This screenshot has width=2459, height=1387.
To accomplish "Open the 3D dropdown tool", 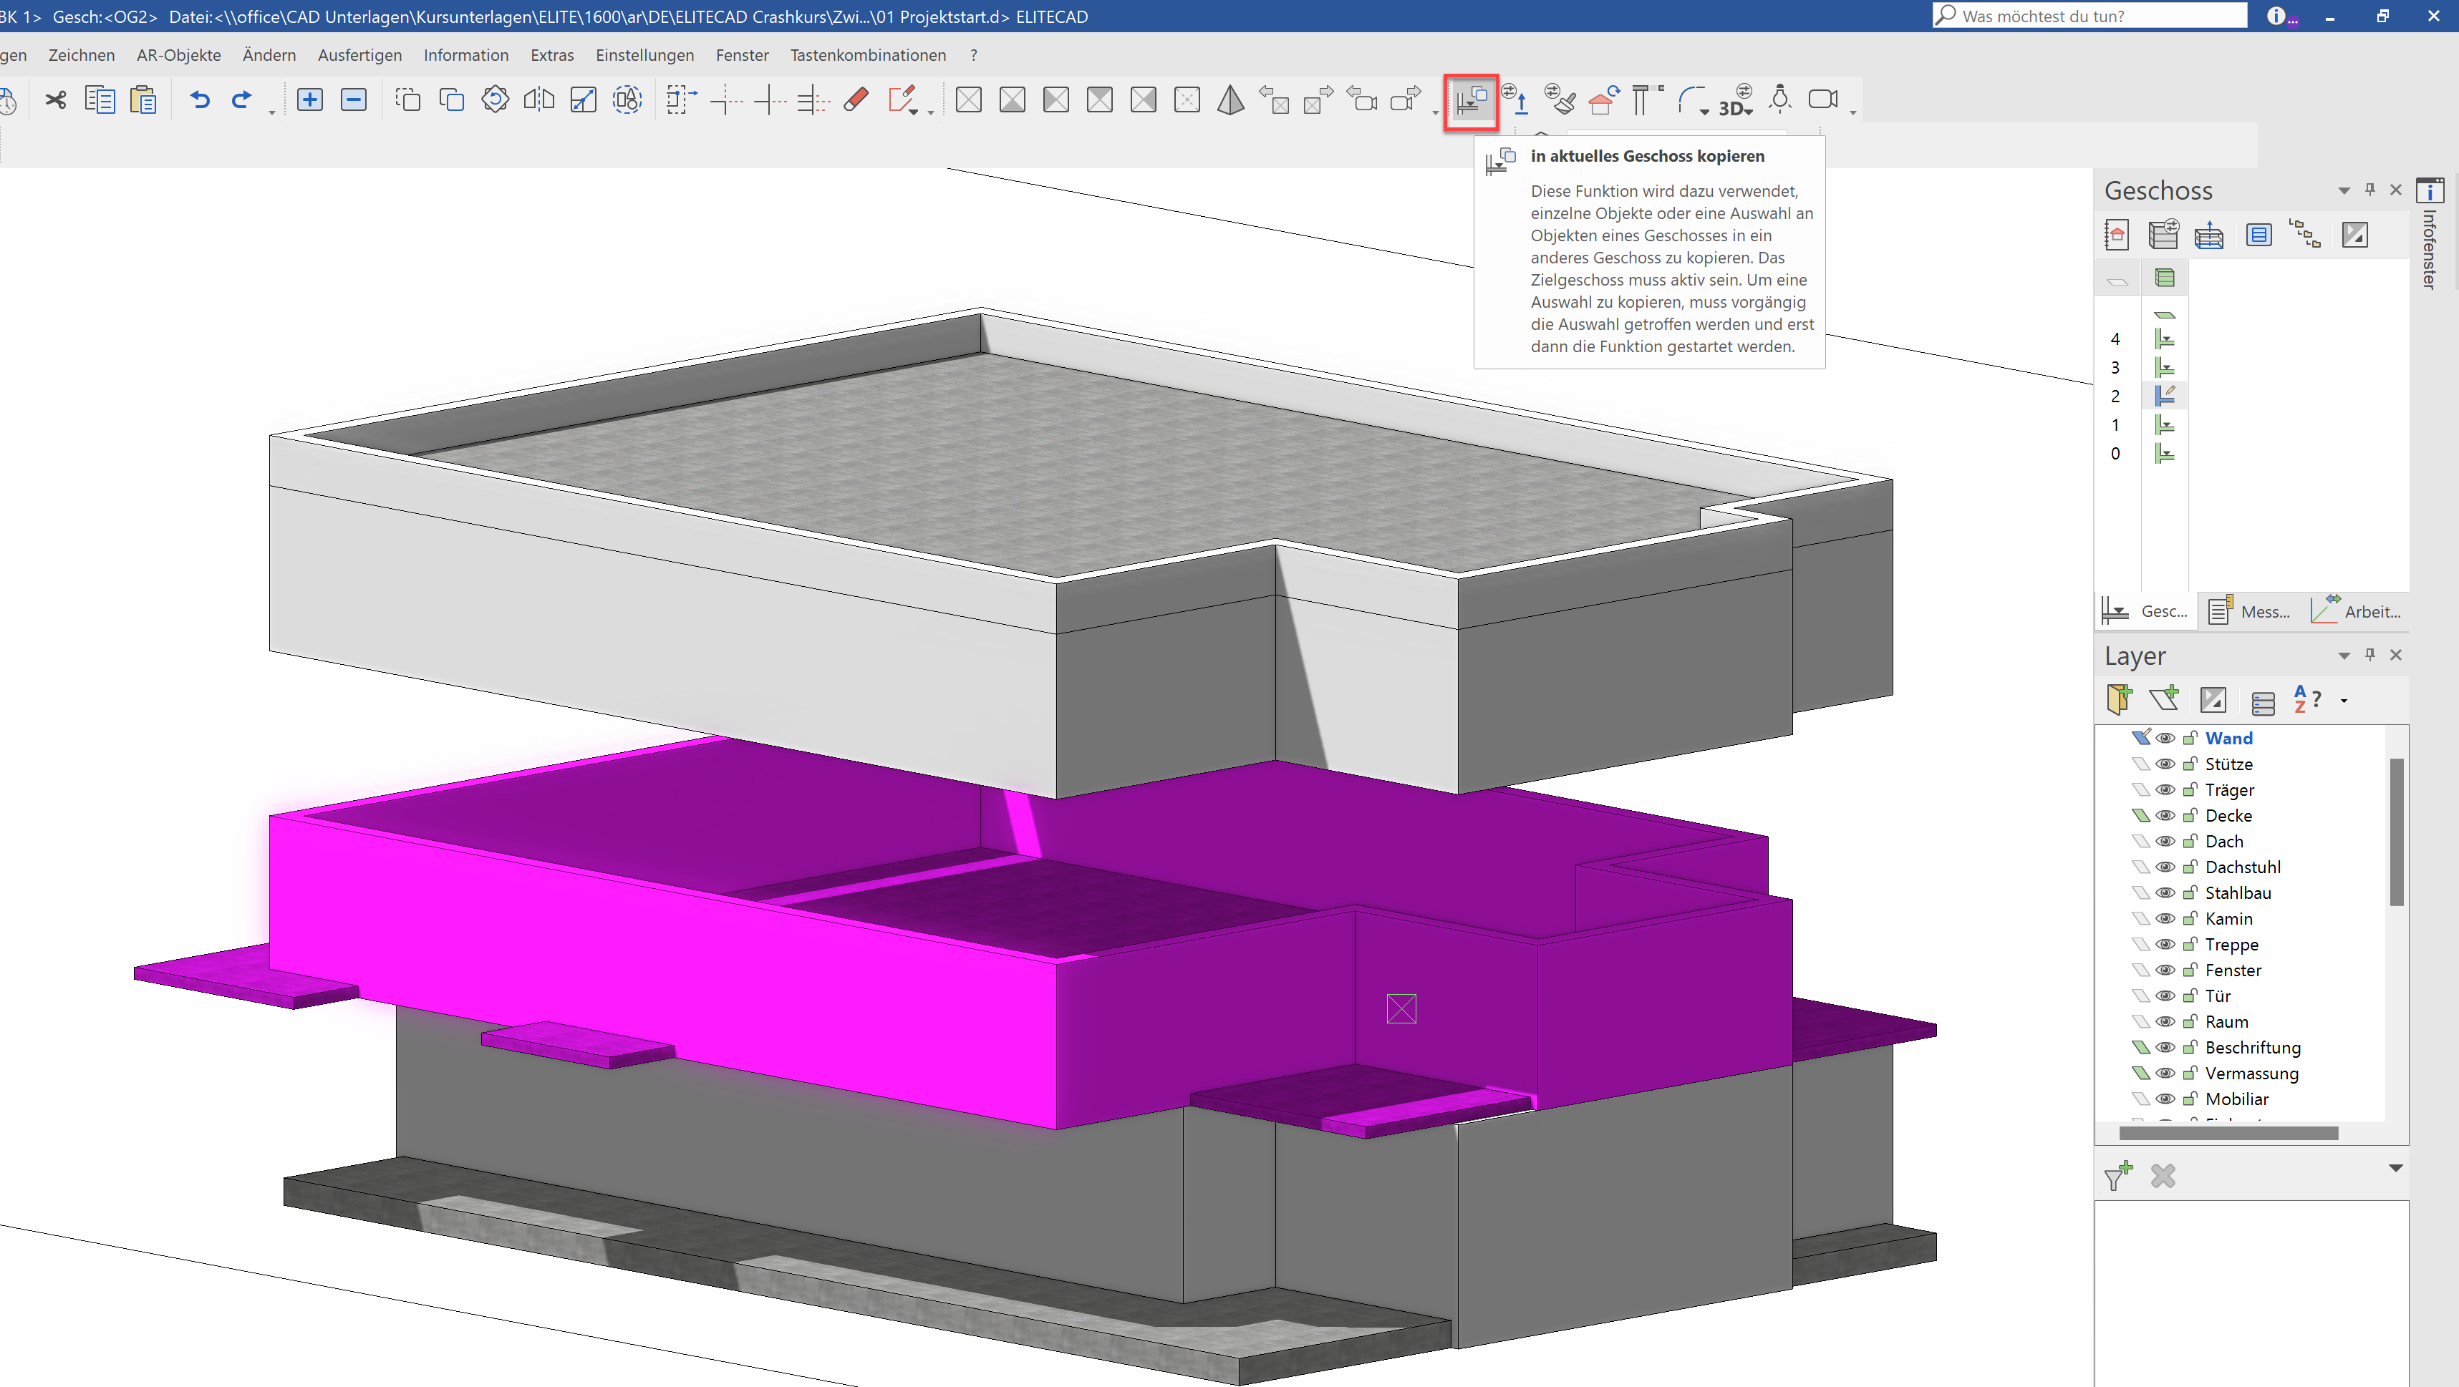I will (1736, 101).
